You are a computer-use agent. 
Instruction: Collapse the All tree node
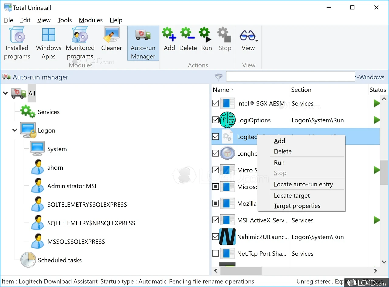[5, 93]
